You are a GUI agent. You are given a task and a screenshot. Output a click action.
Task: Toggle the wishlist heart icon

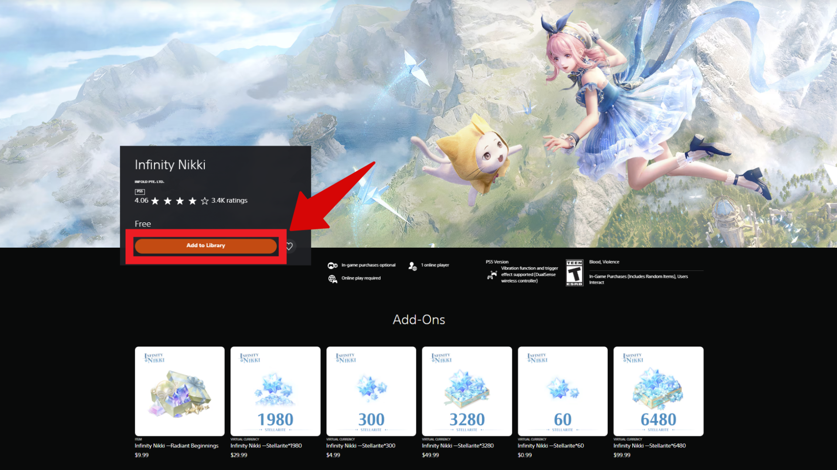pos(289,246)
